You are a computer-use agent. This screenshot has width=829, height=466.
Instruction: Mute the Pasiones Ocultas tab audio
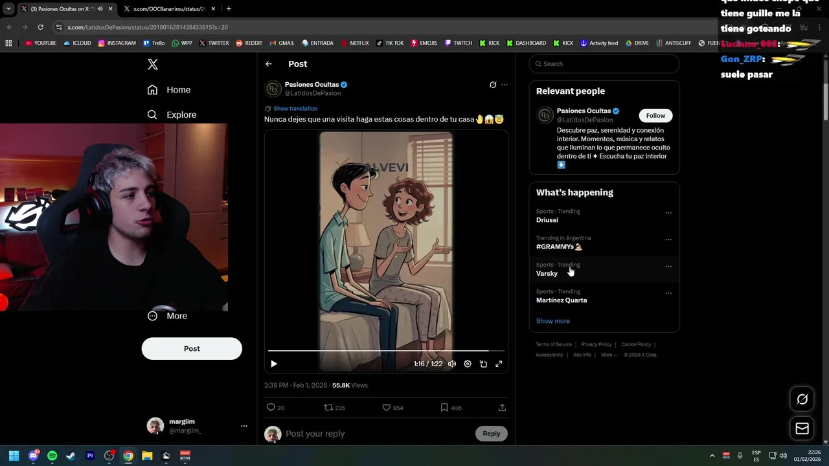pos(100,9)
